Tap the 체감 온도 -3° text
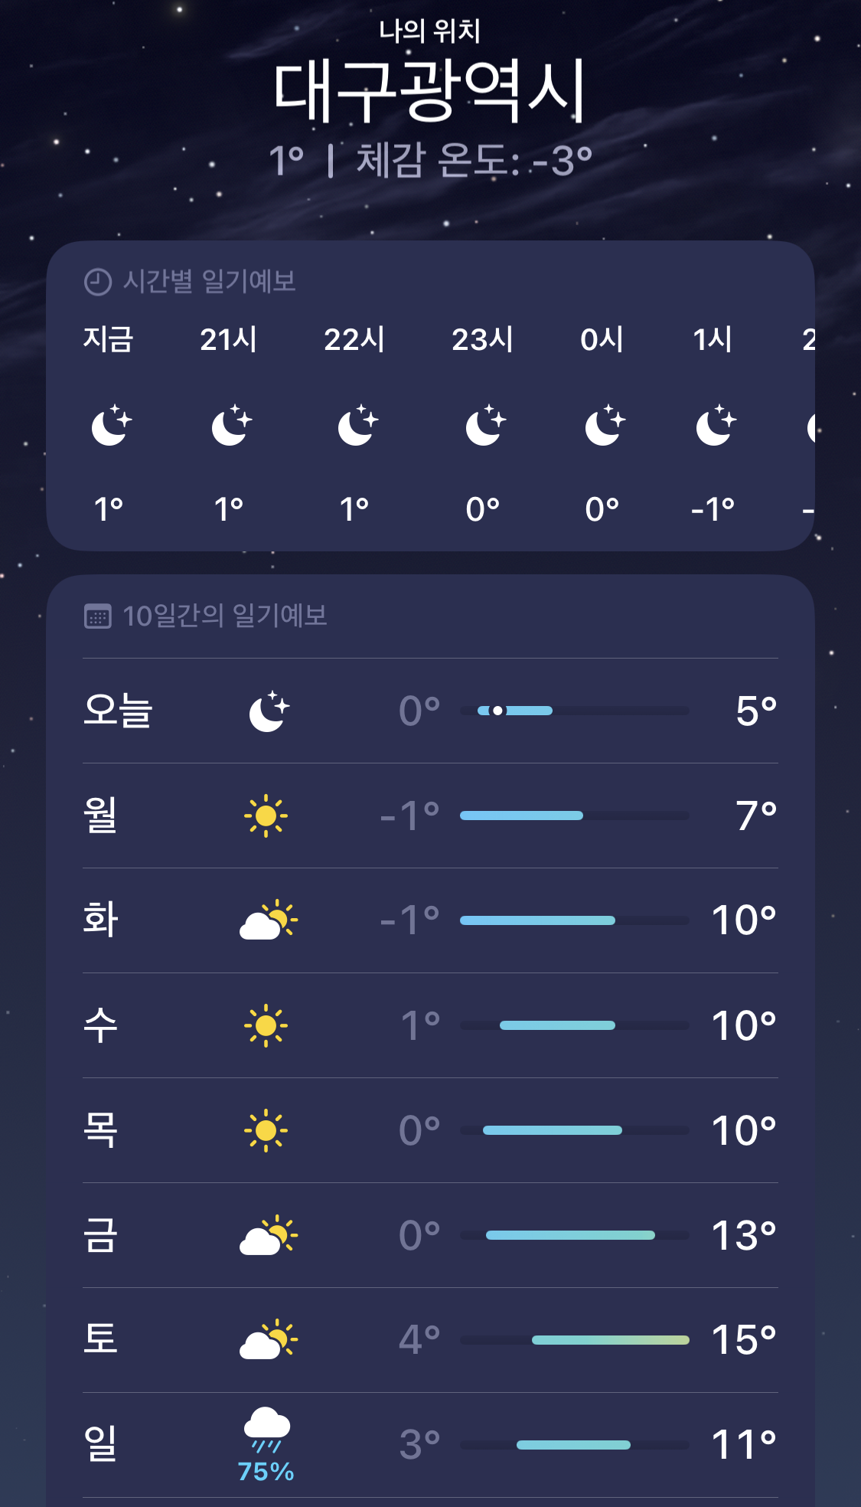Image resolution: width=861 pixels, height=1507 pixels. (474, 162)
